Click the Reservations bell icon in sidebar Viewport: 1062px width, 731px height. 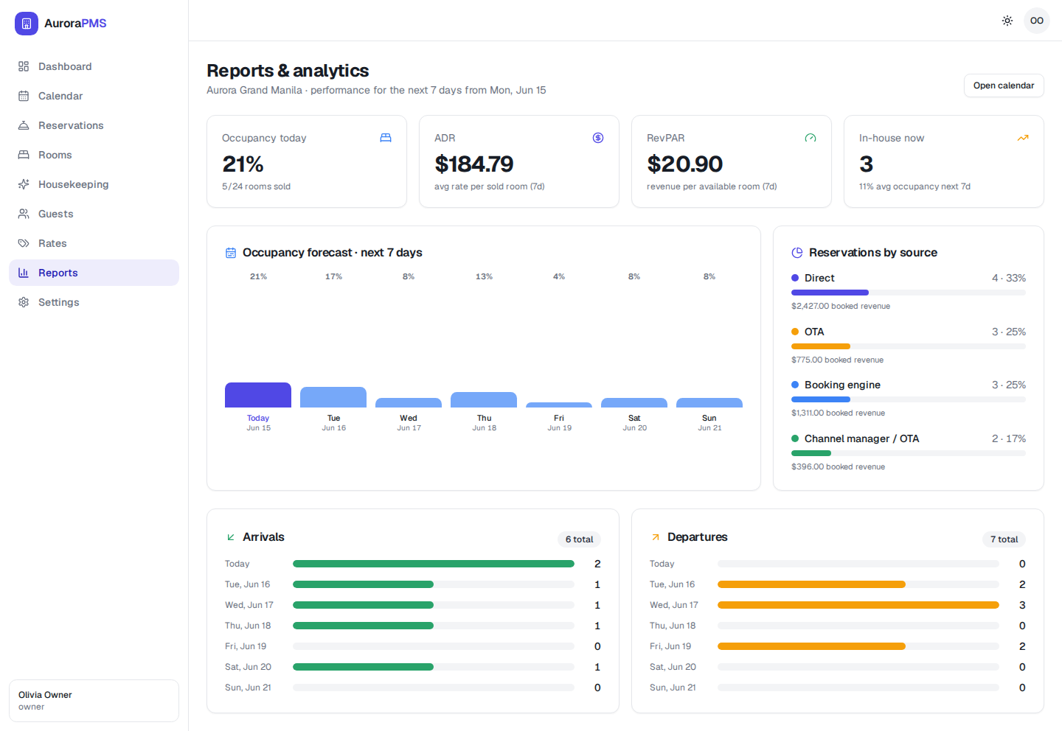pyautogui.click(x=24, y=125)
